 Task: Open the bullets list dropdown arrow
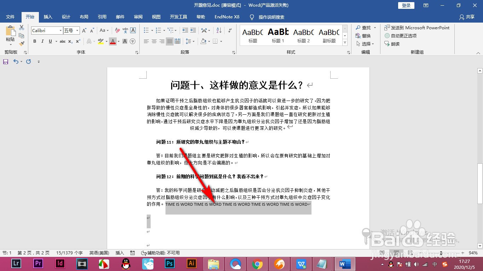tap(152, 31)
